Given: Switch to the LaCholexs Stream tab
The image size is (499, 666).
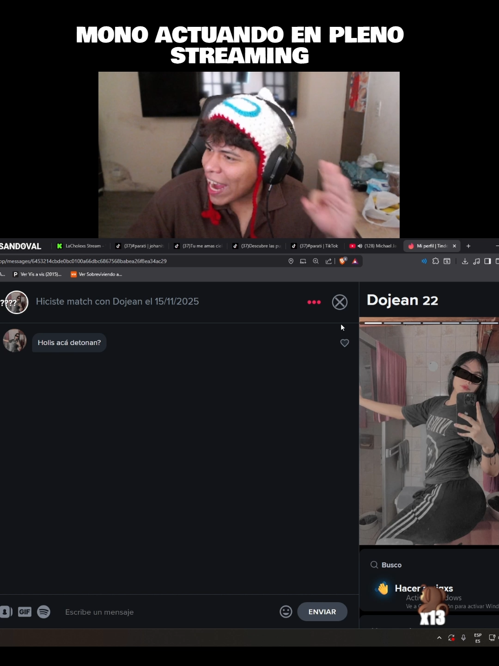Looking at the screenshot, I should 82,246.
